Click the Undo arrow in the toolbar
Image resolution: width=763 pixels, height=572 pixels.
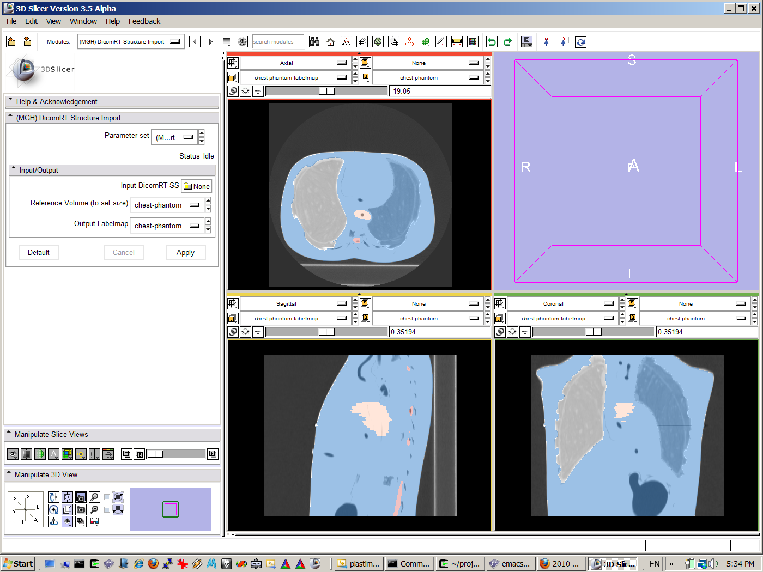pos(492,42)
